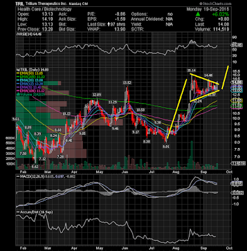Image resolution: width=247 pixels, height=251 pixels.
Task: Click the 13.52 June peak label
Action: click(127, 83)
